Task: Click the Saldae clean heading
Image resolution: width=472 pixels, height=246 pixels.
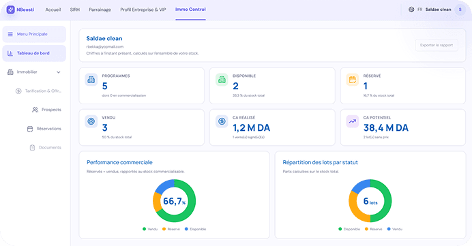Action: coord(104,38)
